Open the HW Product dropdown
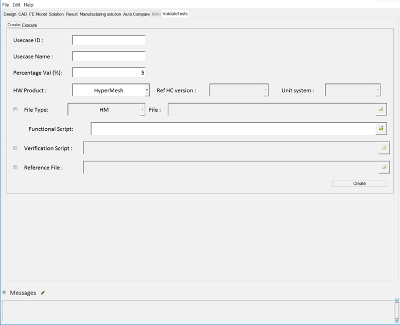Viewport: 400px width, 325px height. tap(147, 90)
